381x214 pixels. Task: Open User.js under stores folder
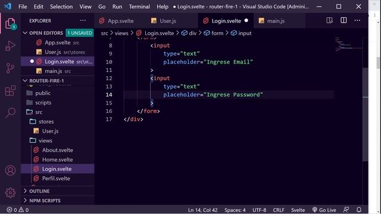tap(58, 131)
